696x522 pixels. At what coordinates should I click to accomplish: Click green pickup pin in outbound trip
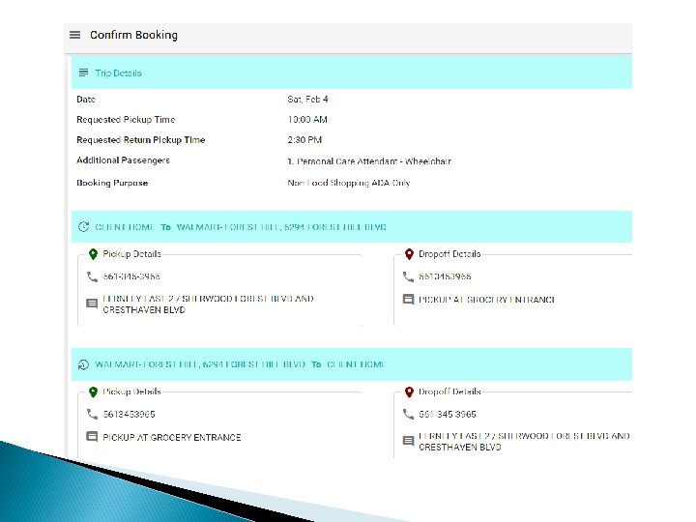click(93, 254)
